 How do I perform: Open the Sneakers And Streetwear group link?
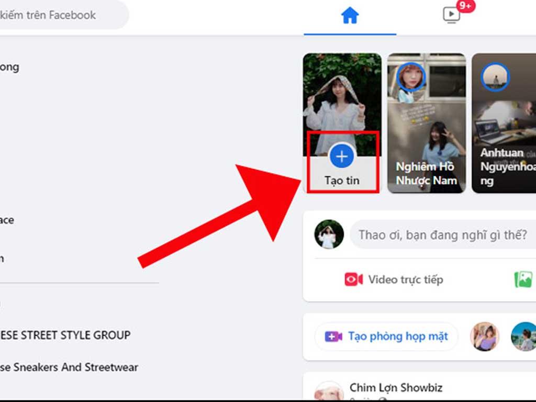pyautogui.click(x=68, y=367)
